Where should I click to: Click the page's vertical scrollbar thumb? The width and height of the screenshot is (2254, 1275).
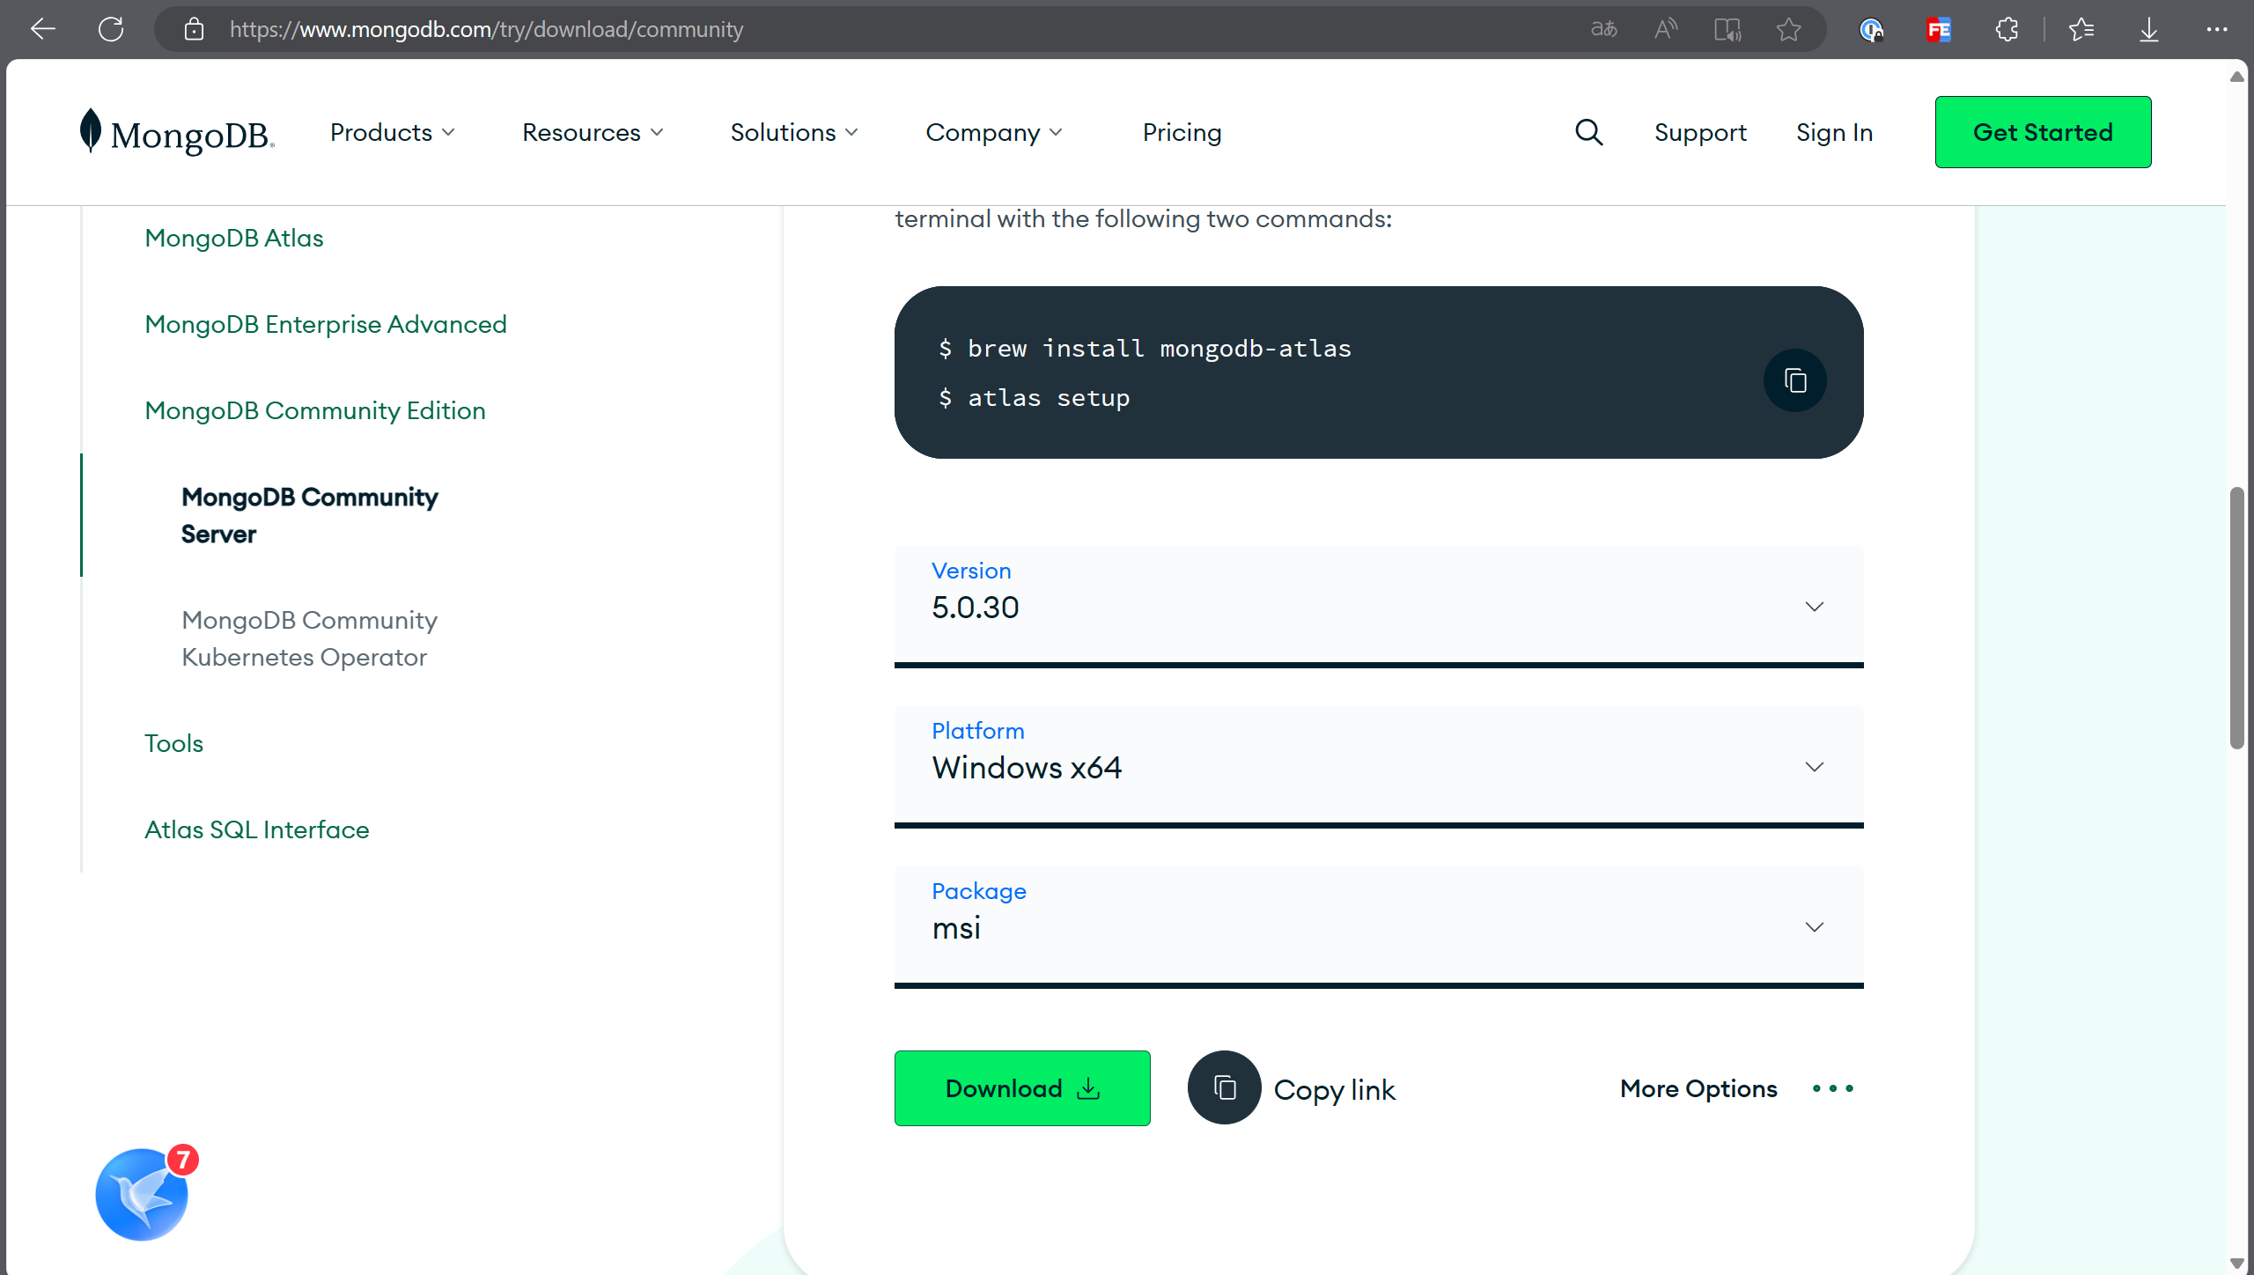pos(2236,616)
